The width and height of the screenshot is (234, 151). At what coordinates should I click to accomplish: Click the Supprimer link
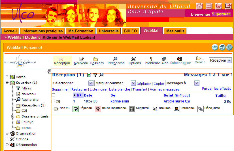[60, 89]
